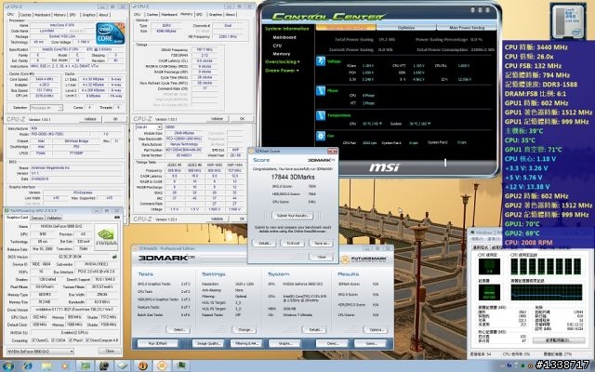Viewport: 595px width, 372px height.
Task: Click the NVIDIA logo in GPU-Z
Action: (106, 236)
